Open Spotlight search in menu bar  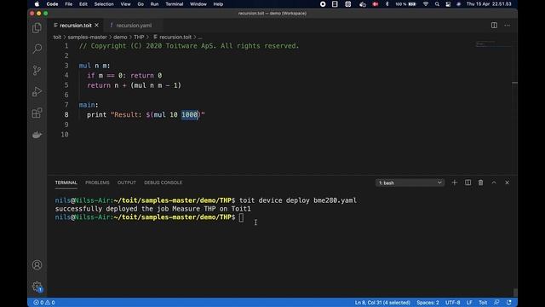click(x=437, y=4)
